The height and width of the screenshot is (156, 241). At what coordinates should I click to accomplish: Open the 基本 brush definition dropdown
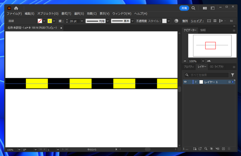tap(133, 21)
